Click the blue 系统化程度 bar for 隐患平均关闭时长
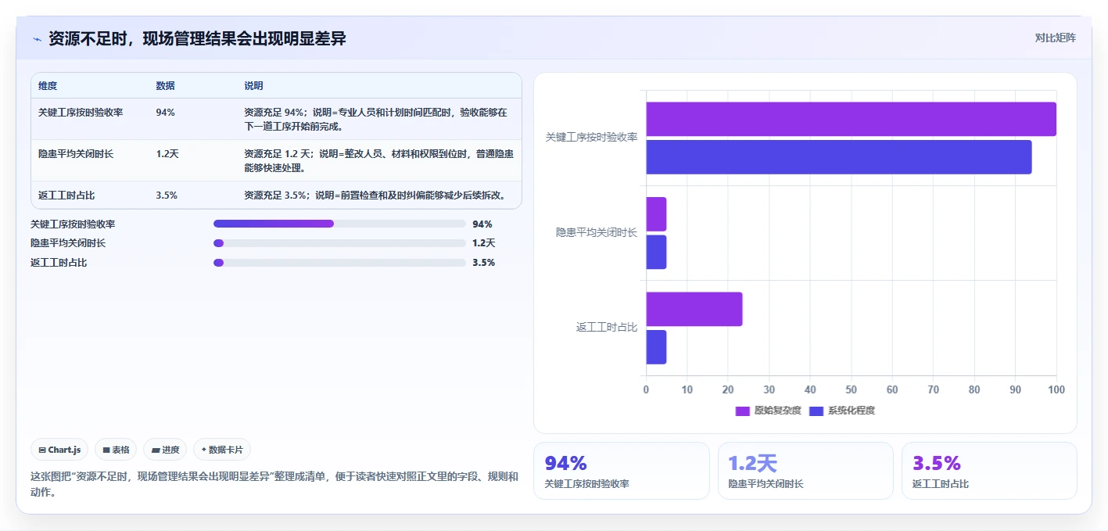 pos(656,252)
